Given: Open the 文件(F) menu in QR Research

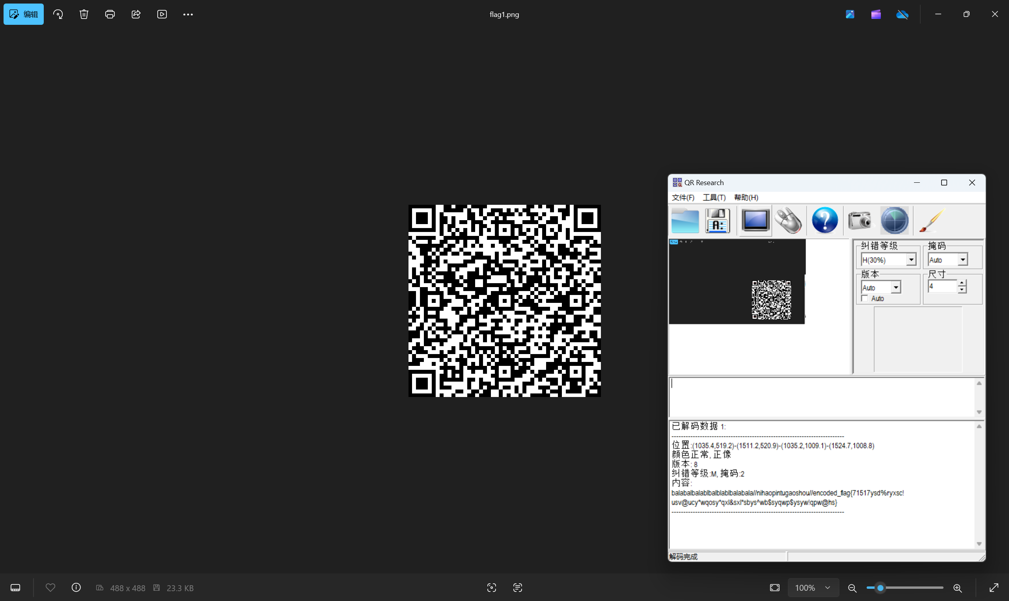Looking at the screenshot, I should tap(683, 198).
